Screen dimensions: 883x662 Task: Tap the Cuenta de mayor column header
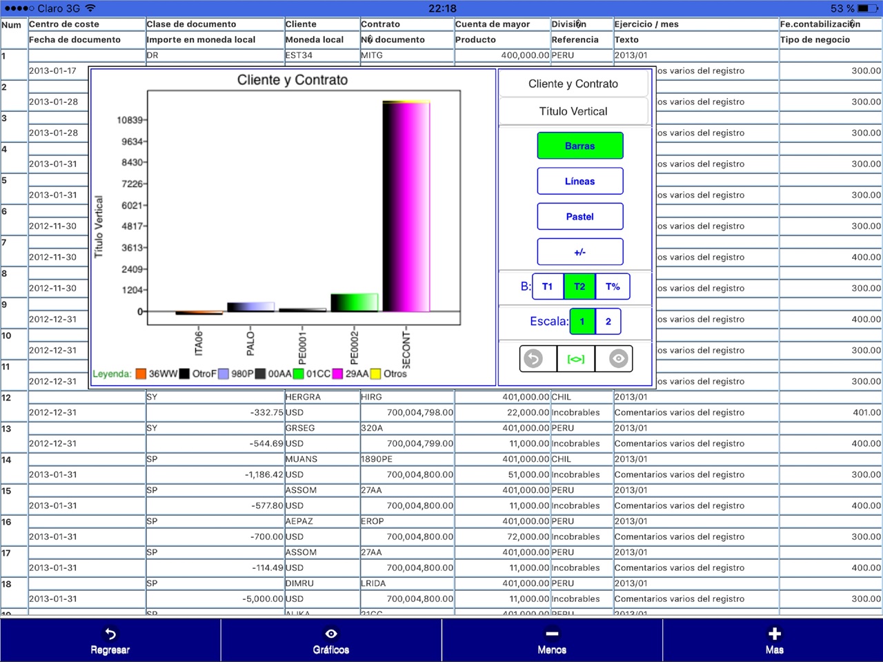tap(502, 24)
